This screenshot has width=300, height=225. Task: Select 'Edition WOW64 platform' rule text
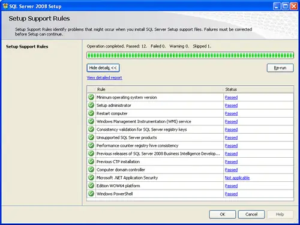click(118, 186)
